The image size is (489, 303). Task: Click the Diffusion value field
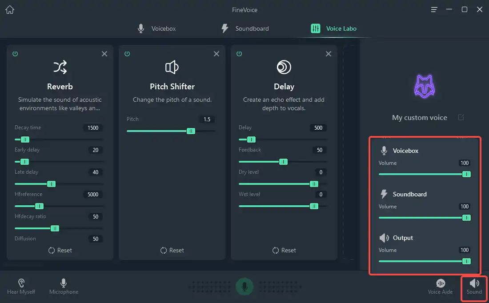tap(96, 239)
